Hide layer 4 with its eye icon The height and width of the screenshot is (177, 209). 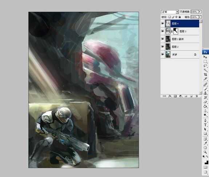162,24
